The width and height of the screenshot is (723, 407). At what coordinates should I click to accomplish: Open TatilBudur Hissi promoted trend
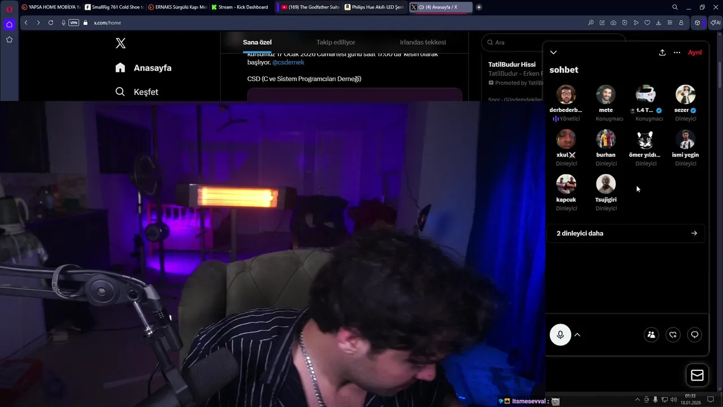(x=512, y=64)
